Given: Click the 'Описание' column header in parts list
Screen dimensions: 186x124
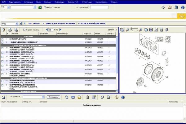Looking at the screenshot, I should (24, 34).
